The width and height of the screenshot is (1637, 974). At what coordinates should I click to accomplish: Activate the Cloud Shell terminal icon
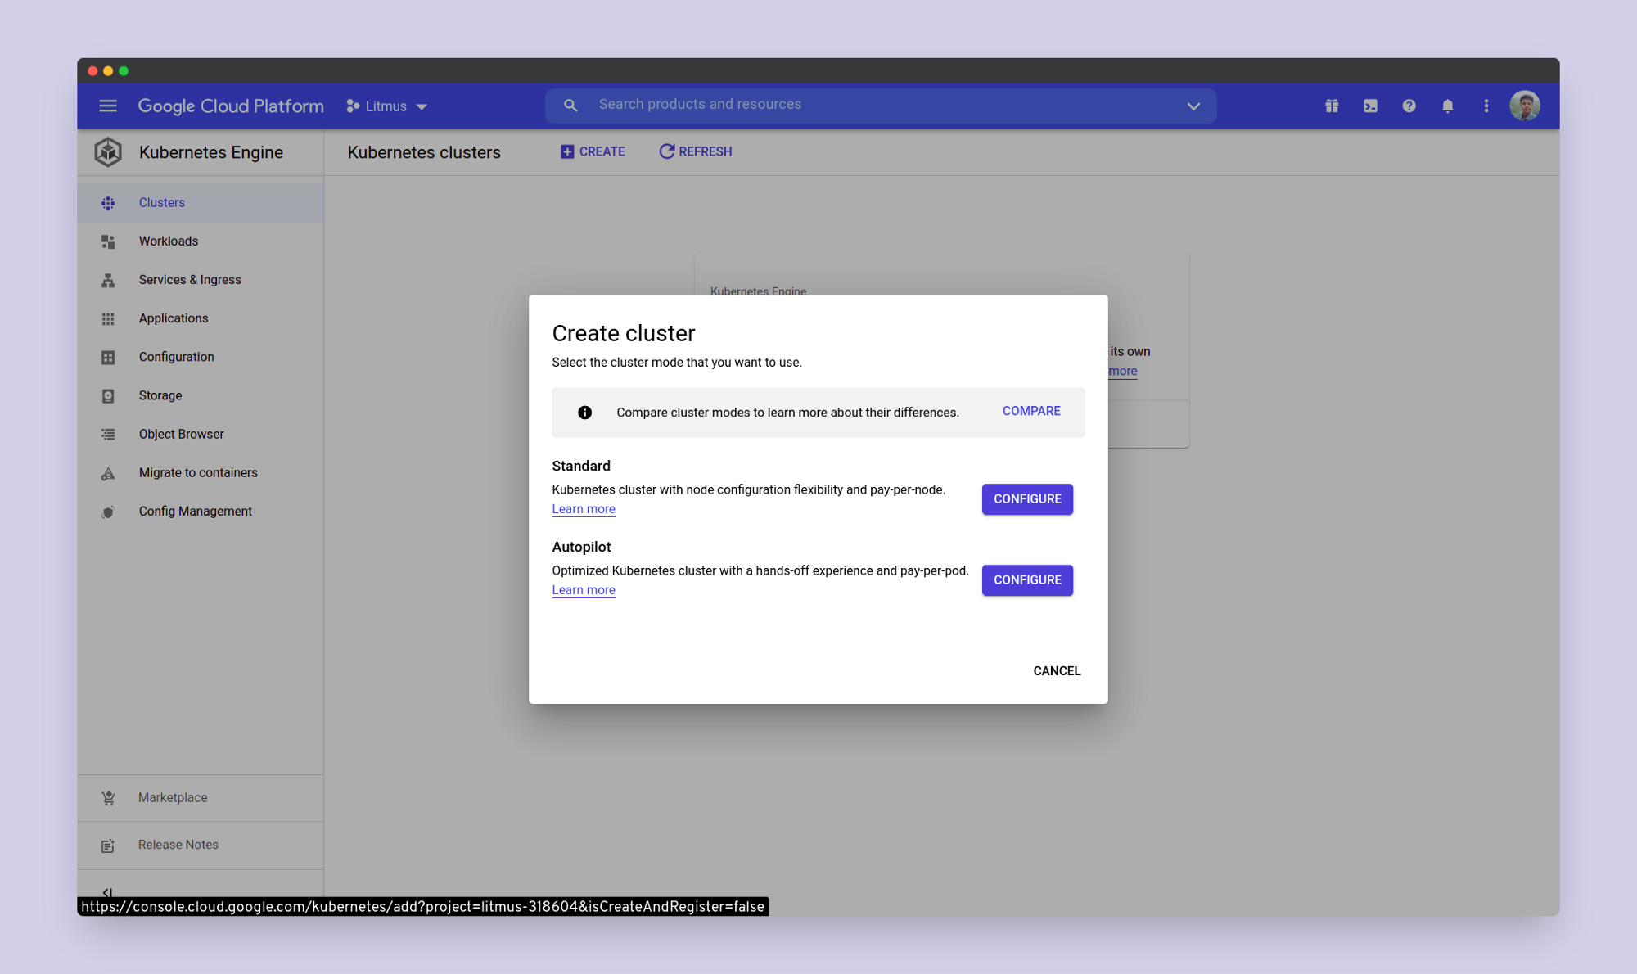coord(1370,106)
